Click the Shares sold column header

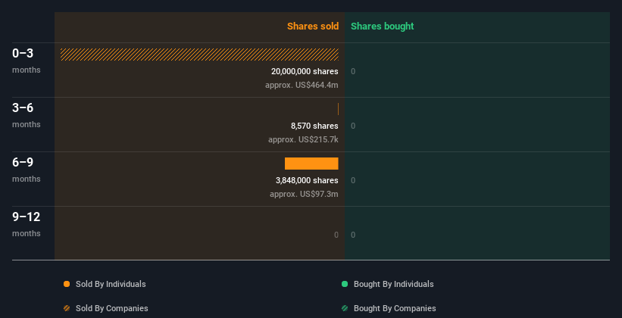(313, 26)
